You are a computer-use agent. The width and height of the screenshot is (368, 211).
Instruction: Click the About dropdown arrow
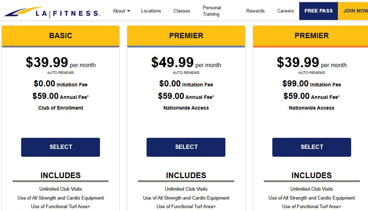point(129,11)
